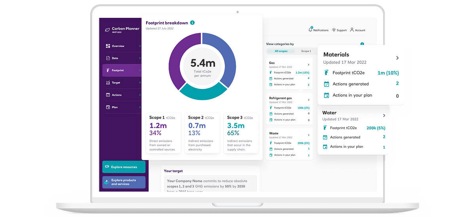Select the All scopes filter pill

click(281, 51)
